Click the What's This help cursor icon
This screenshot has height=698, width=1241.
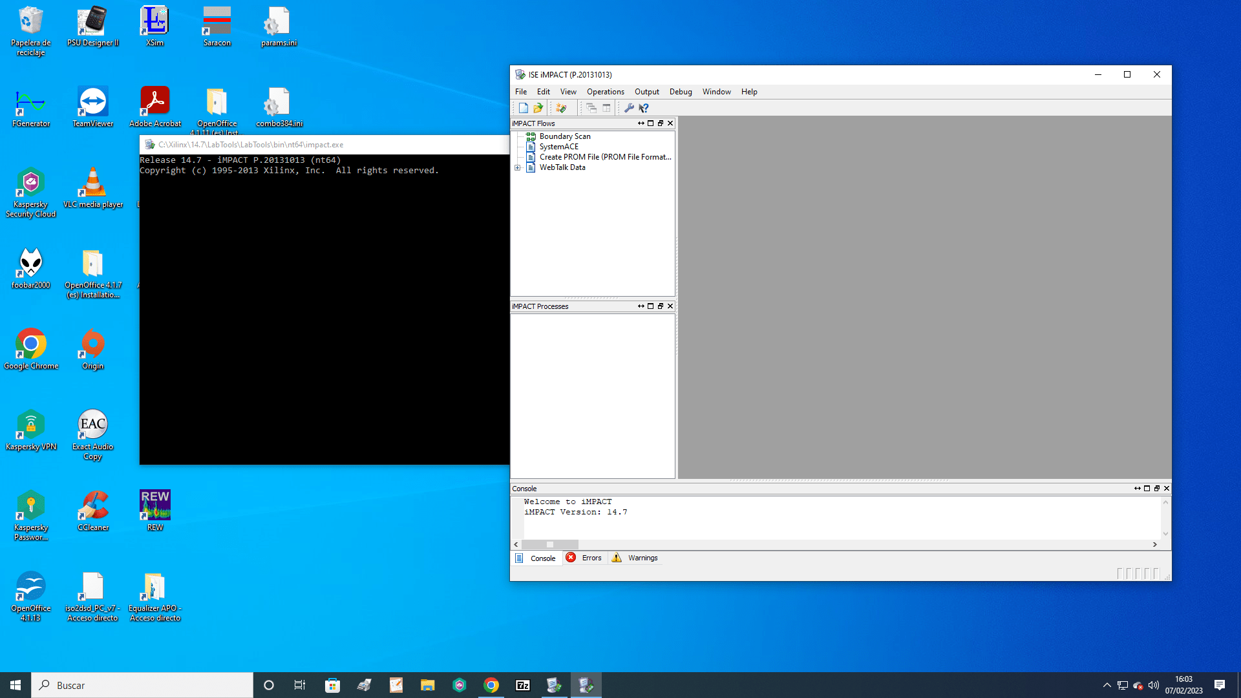[x=644, y=108]
